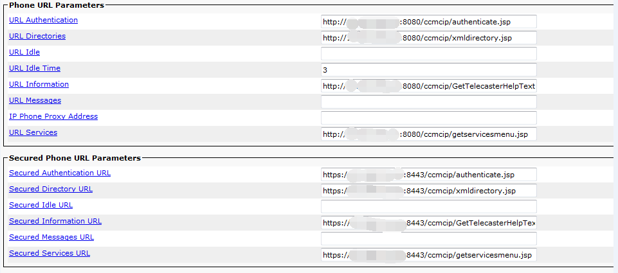The height and width of the screenshot is (273, 618).
Task: Click the IP Phone Proxy Address input box
Action: coord(429,118)
